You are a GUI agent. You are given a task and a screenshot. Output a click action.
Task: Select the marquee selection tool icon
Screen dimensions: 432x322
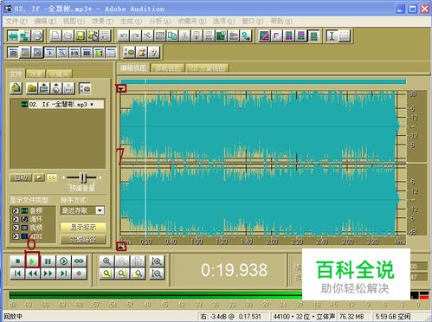(344, 36)
